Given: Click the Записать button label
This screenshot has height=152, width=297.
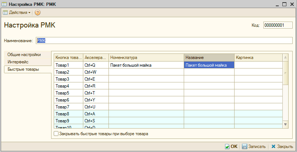Looking at the screenshot, I should pos(257,147).
